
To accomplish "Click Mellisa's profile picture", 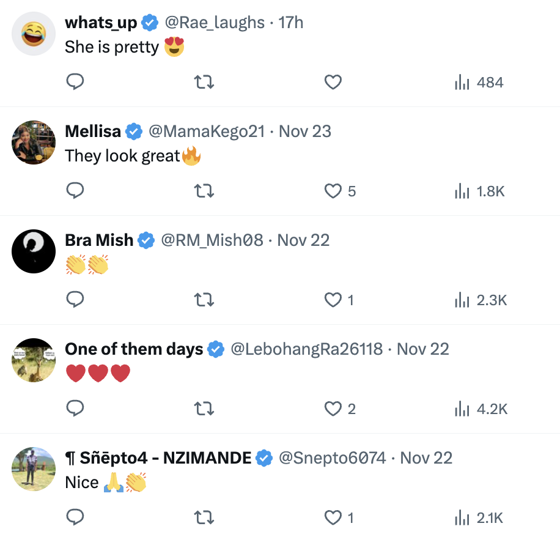I will pyautogui.click(x=34, y=143).
